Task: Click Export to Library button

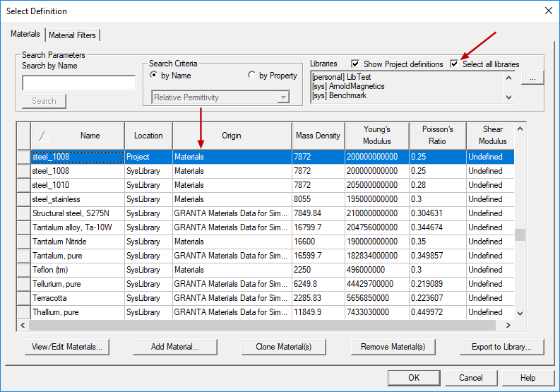Action: pos(501,347)
